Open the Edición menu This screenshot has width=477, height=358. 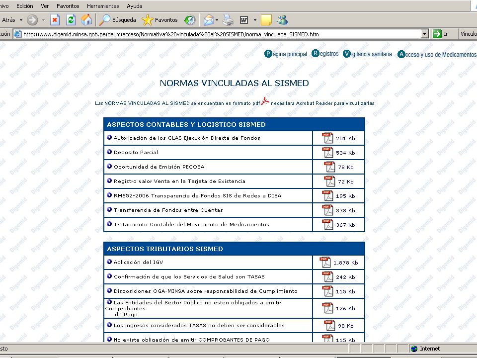pos(25,6)
